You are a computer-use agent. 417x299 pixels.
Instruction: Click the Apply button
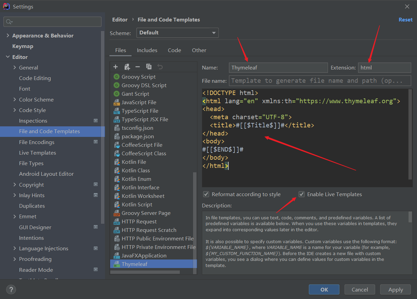click(396, 289)
